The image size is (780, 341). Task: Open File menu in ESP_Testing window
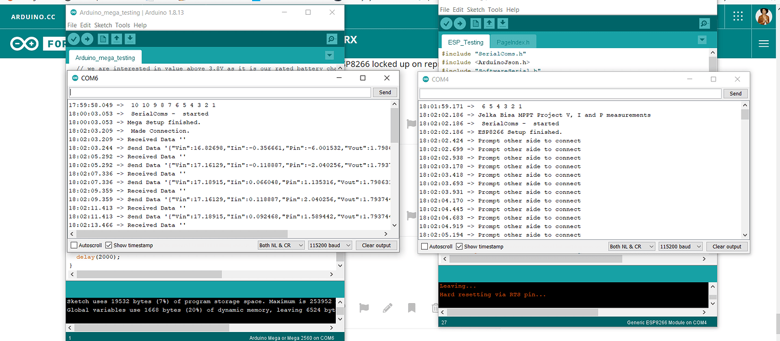coord(445,10)
